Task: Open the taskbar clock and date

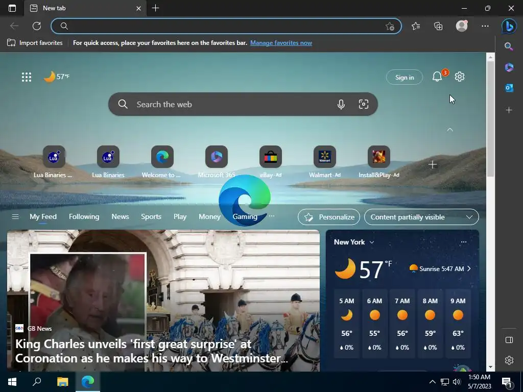Action: click(x=479, y=382)
